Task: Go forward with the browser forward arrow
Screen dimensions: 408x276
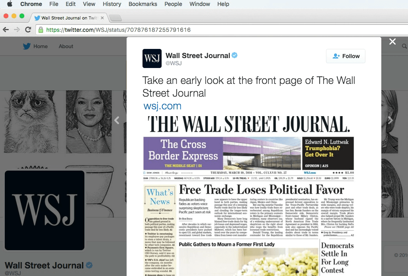Action: [x=17, y=29]
